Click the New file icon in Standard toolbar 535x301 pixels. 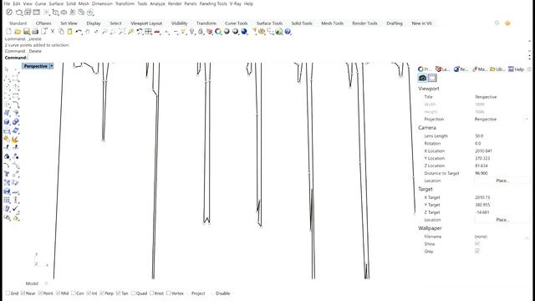[x=9, y=32]
